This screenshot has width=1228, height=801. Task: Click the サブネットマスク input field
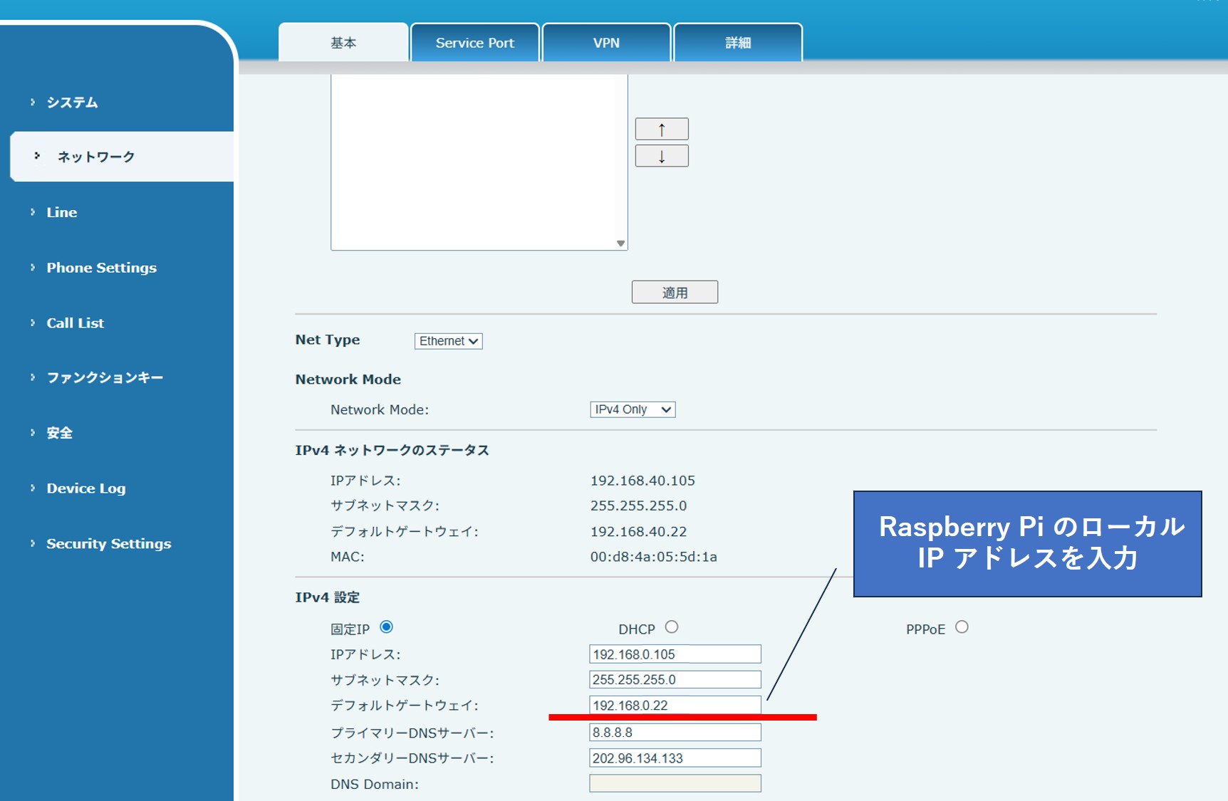(x=675, y=679)
